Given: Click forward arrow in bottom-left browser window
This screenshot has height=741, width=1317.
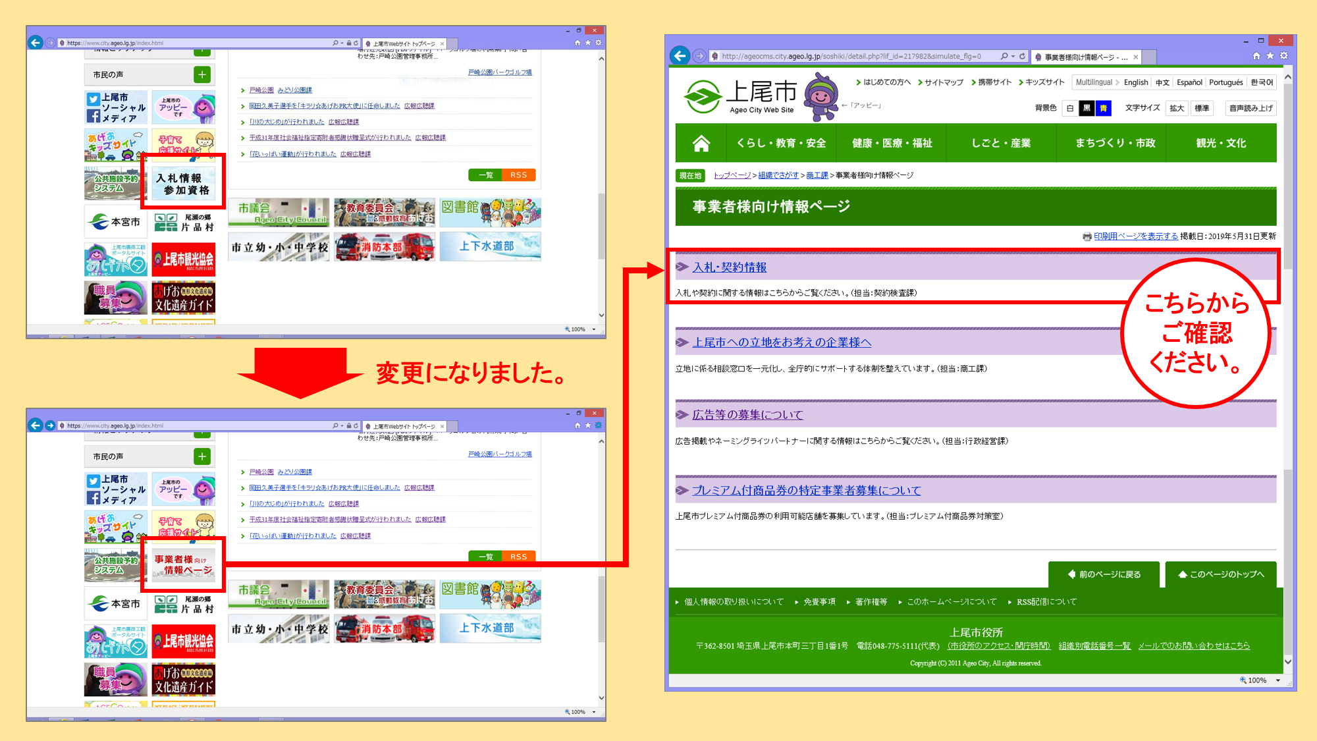Looking at the screenshot, I should (x=50, y=425).
